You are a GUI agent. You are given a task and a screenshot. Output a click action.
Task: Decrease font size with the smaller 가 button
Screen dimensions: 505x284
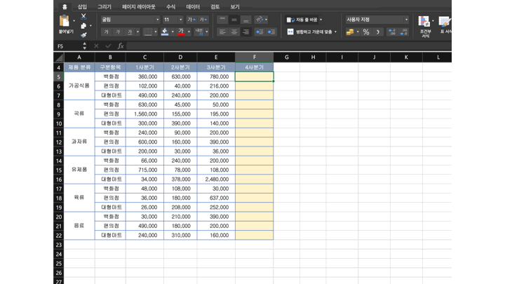[203, 20]
